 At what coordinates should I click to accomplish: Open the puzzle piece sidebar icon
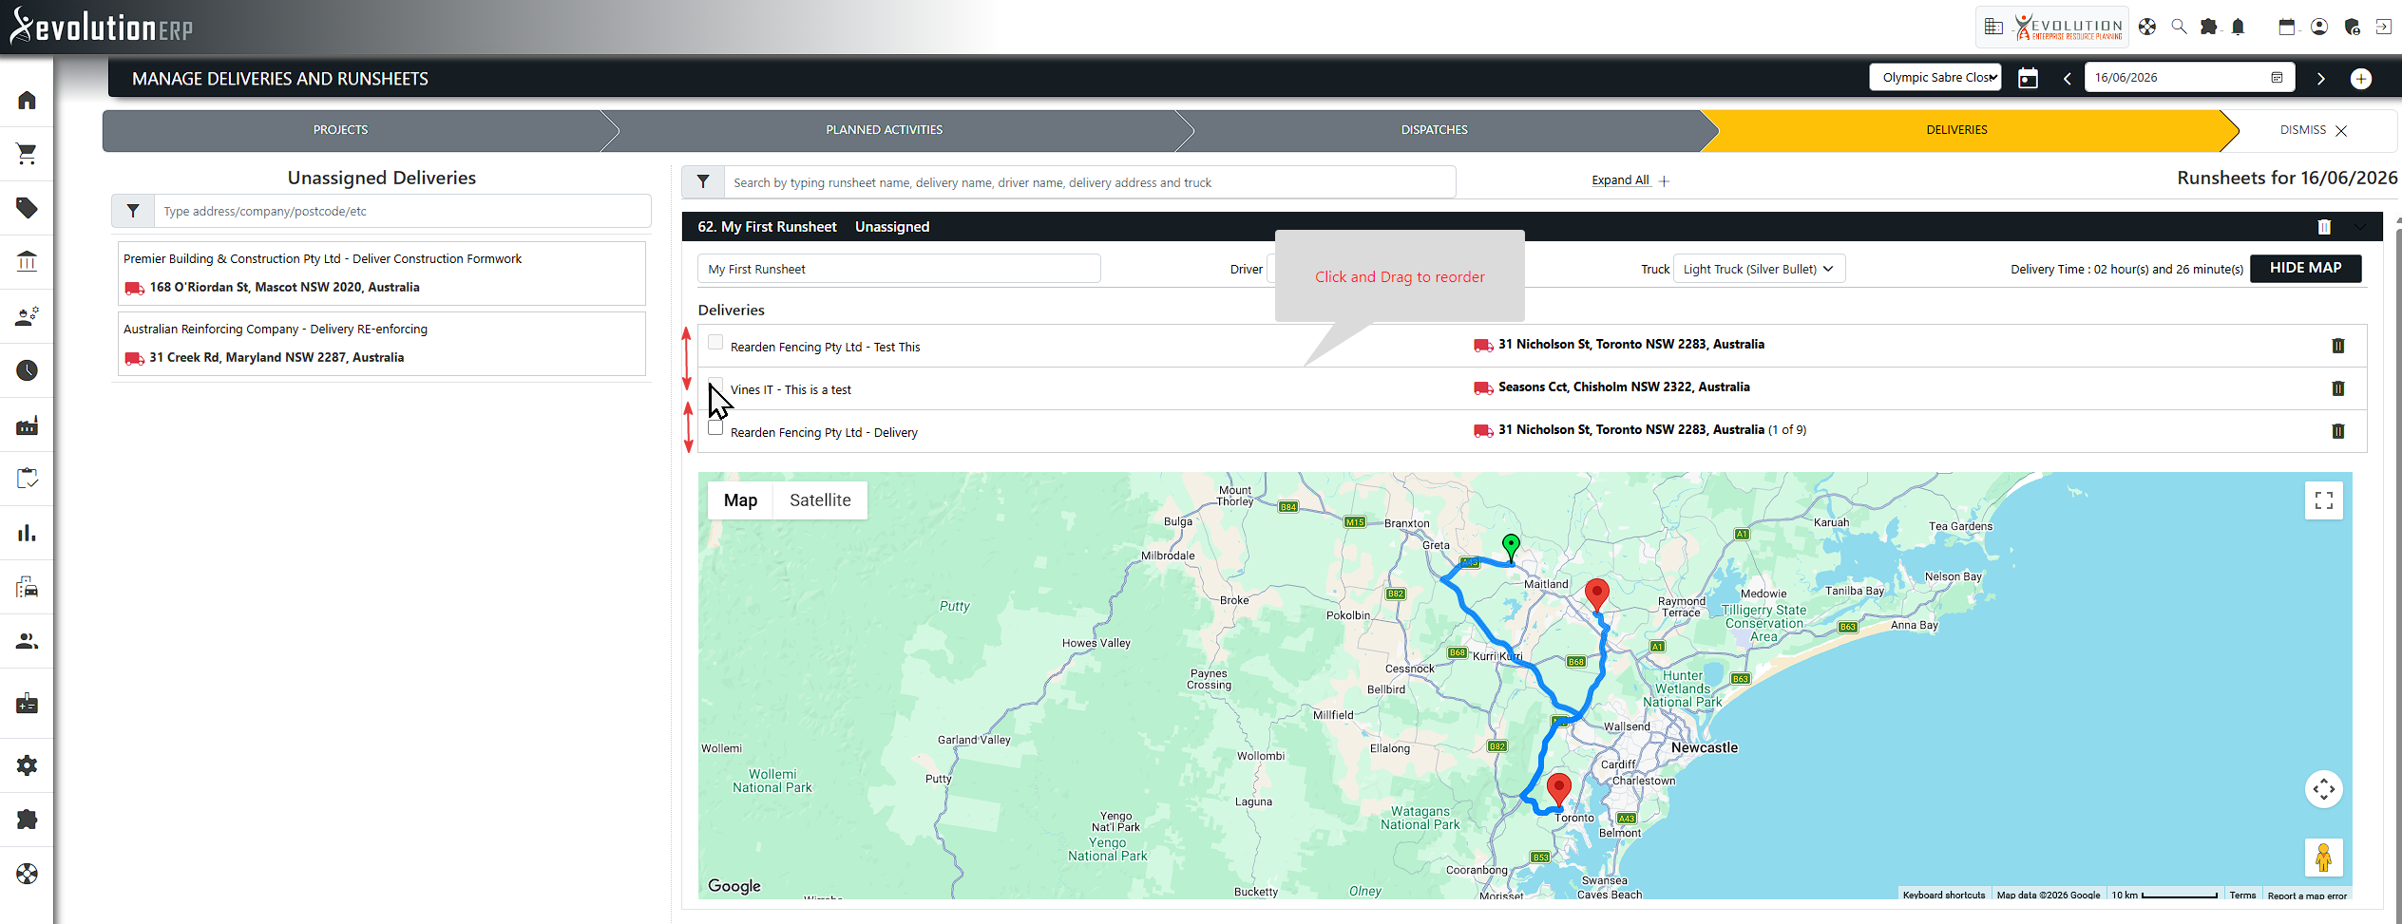[x=27, y=820]
